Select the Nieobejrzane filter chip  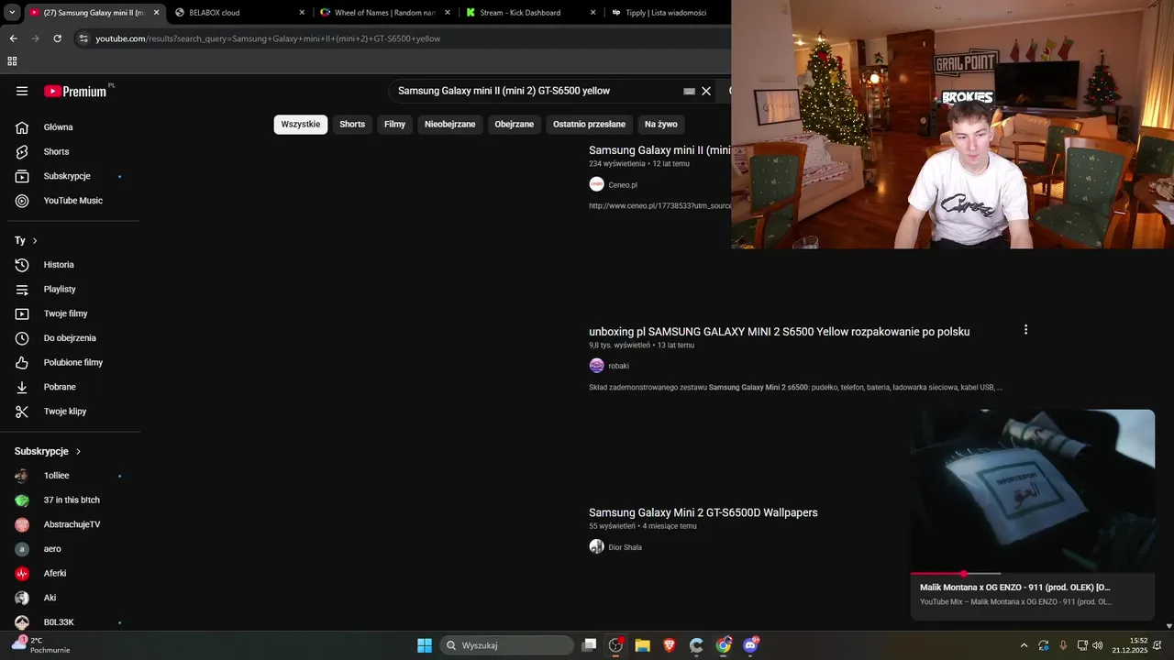coord(450,125)
